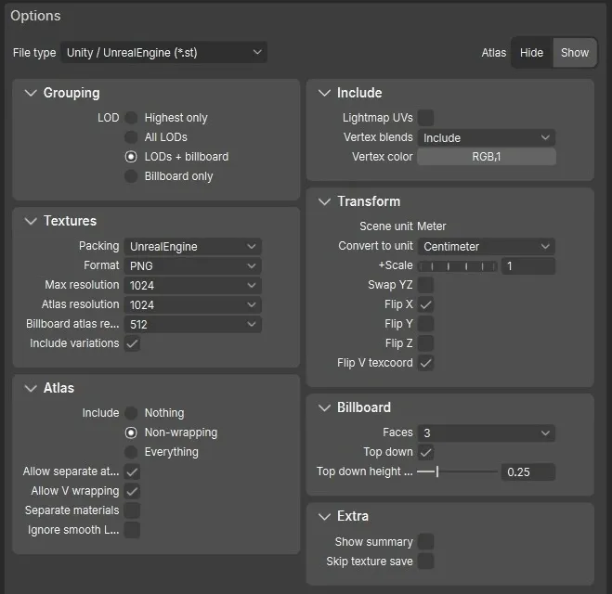Toggle the Swap YZ checkbox
Viewport: 612px width, 594px height.
(425, 285)
